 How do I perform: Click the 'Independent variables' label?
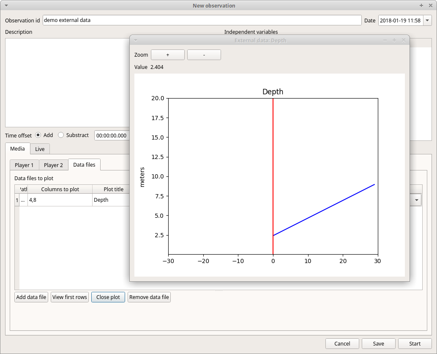coord(251,32)
